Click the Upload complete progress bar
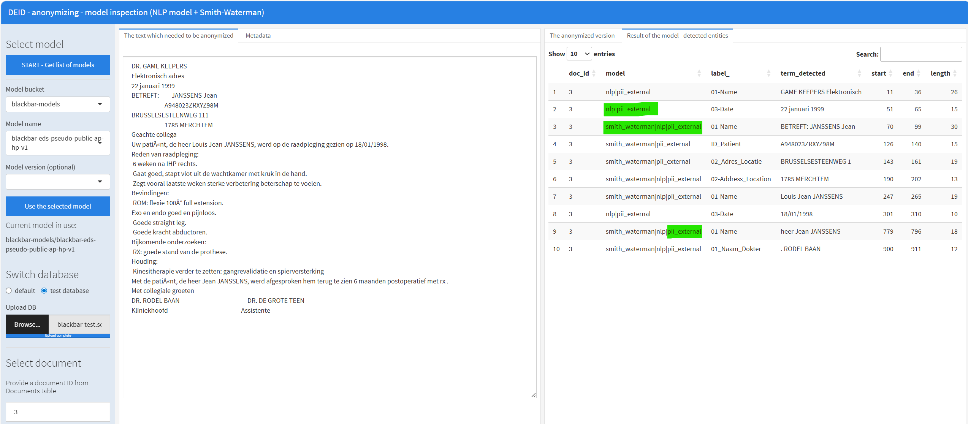 tap(58, 335)
